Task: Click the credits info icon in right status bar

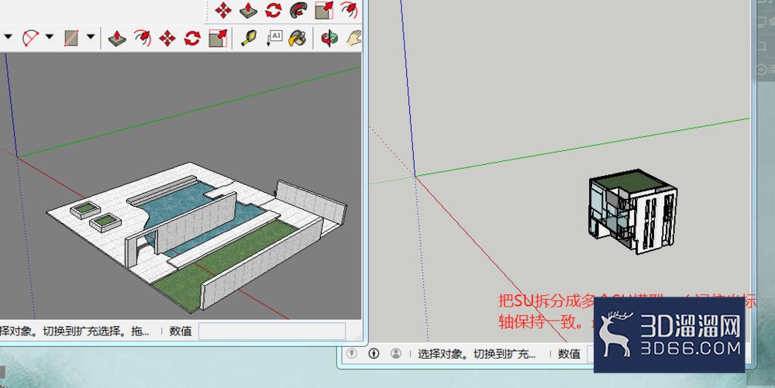Action: (374, 353)
